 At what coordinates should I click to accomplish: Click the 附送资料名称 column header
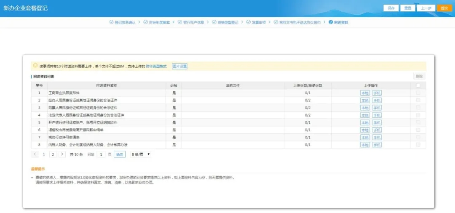tap(107, 85)
